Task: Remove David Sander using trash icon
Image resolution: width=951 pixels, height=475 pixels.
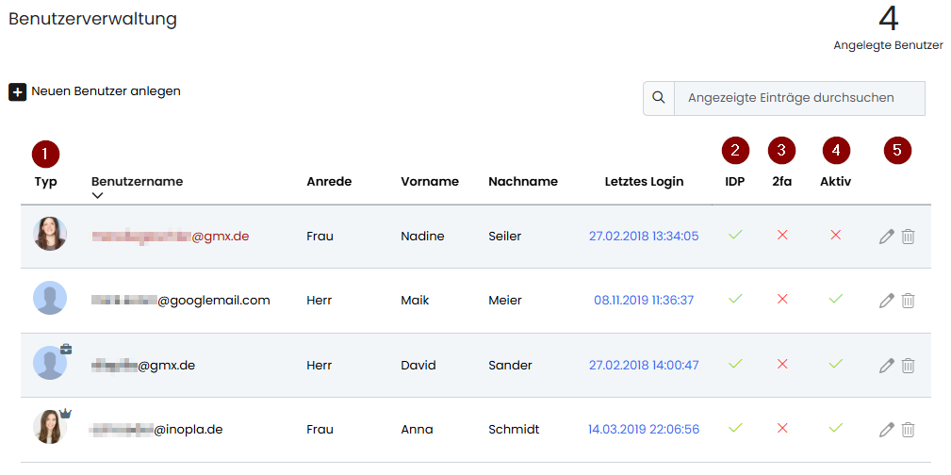Action: 908,366
